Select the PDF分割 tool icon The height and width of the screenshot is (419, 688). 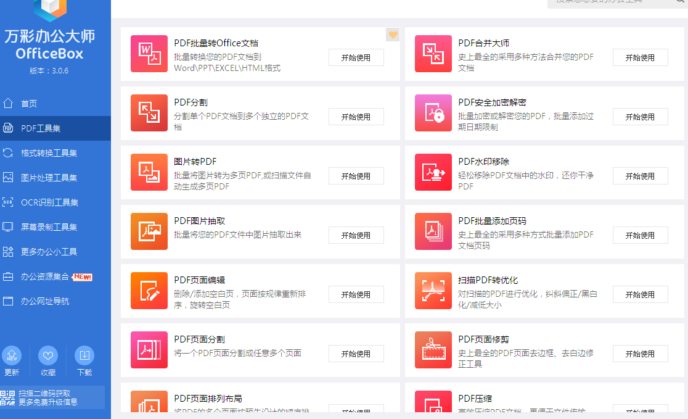pyautogui.click(x=149, y=113)
